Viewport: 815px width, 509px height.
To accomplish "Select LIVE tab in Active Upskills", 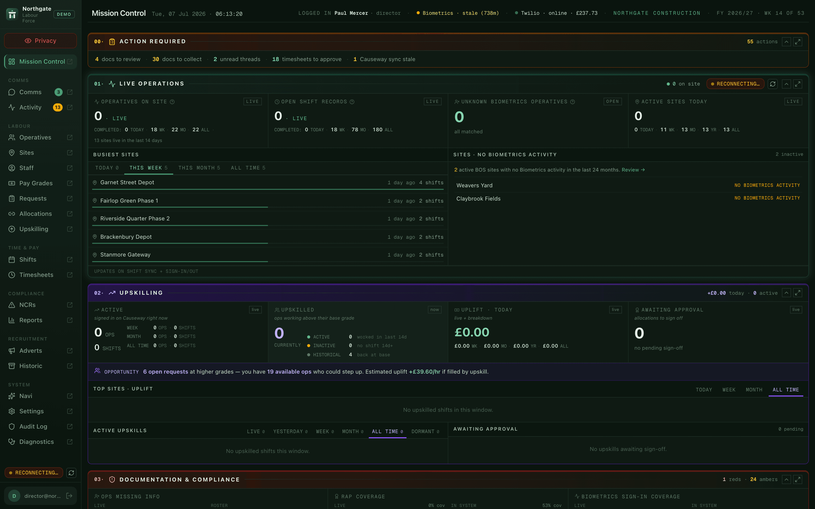I will tap(256, 432).
